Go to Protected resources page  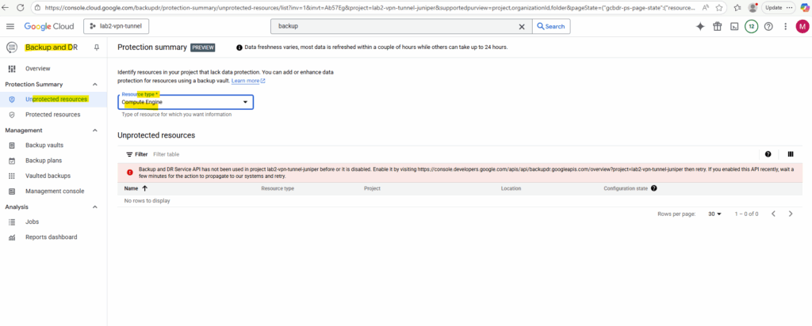click(x=52, y=115)
